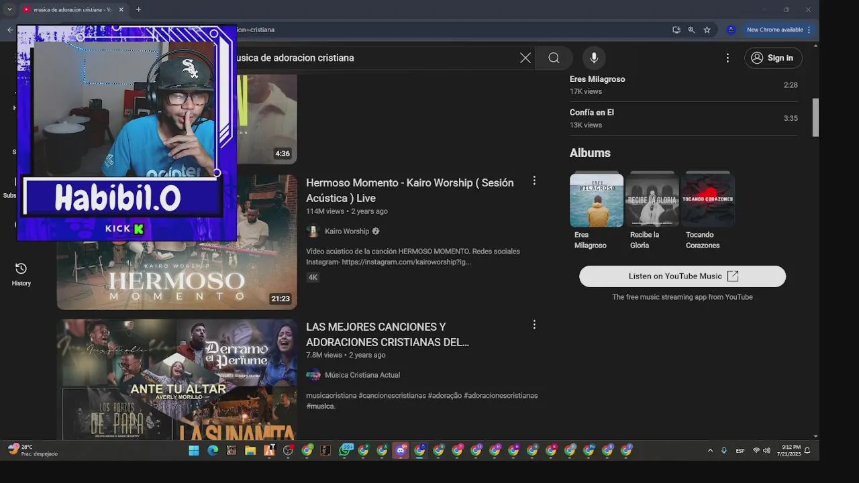Open Eres Milagroso album cover

click(597, 200)
